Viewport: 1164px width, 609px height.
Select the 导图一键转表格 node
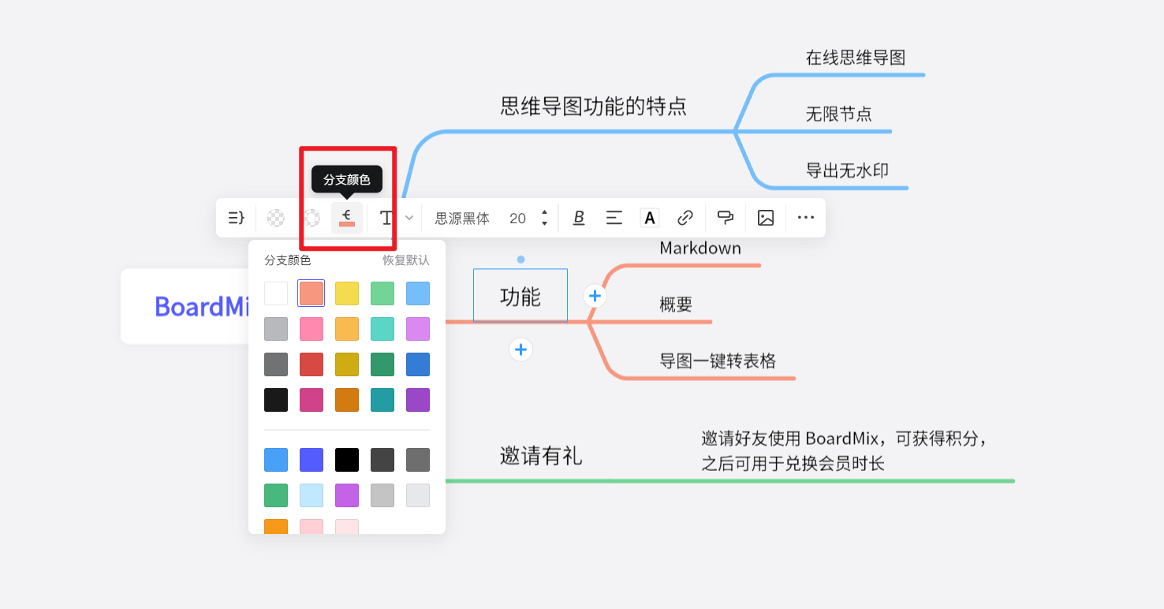[x=718, y=361]
